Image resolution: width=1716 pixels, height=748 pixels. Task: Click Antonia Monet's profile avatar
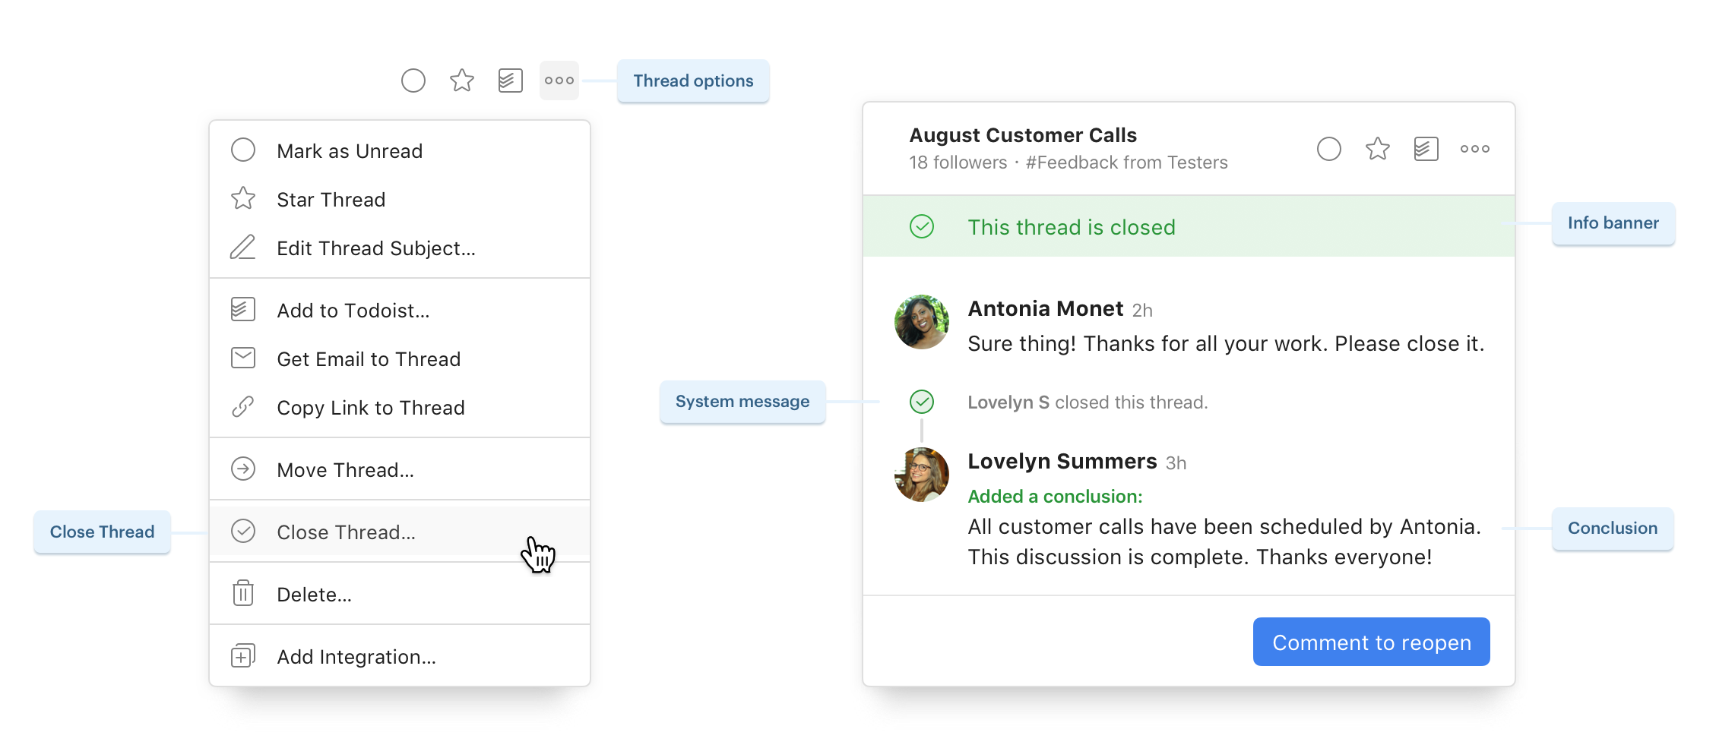922,322
